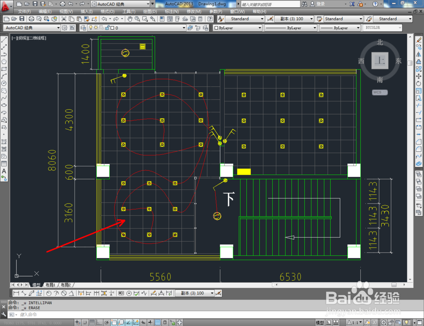Viewport: 424px width, 326px height.
Task: Select the Rectangle draw tool
Action: (x=4, y=69)
